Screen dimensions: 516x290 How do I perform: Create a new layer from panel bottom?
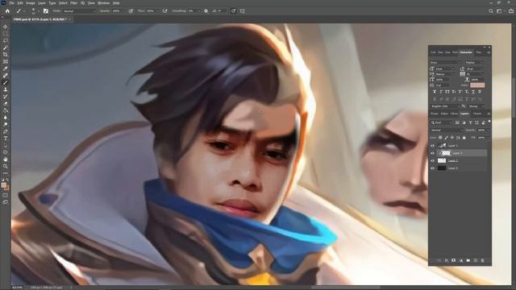click(x=475, y=260)
